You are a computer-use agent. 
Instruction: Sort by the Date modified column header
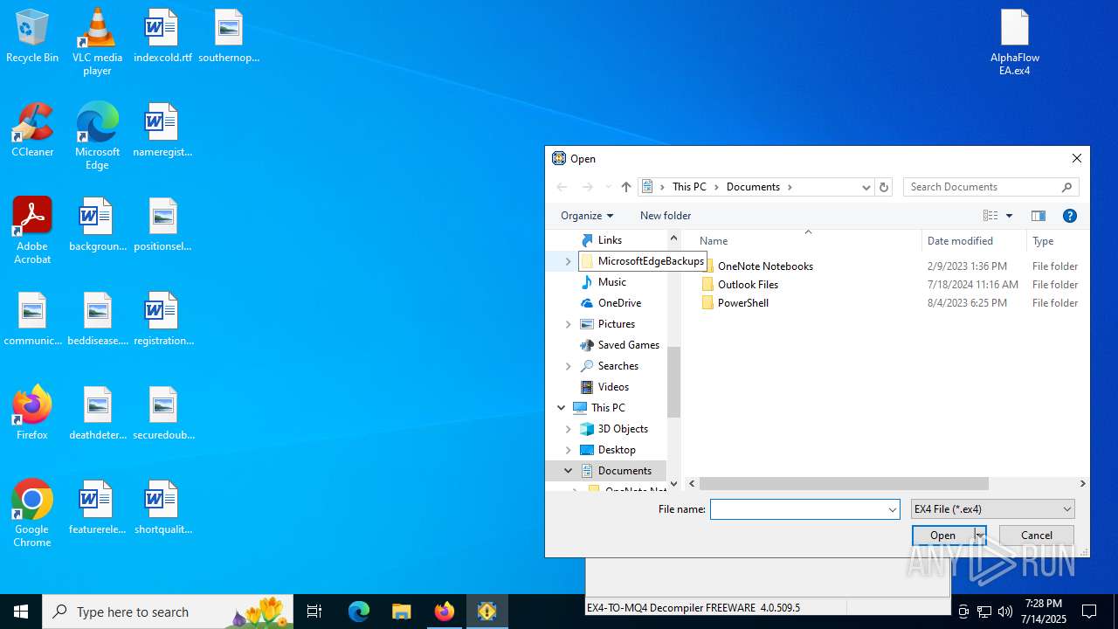[960, 241]
